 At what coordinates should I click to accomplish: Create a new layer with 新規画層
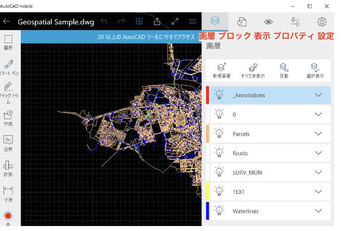click(x=222, y=70)
